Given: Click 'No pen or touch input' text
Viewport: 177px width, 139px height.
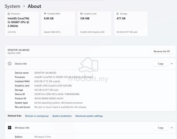Looking at the screenshot, I should 60,107.
